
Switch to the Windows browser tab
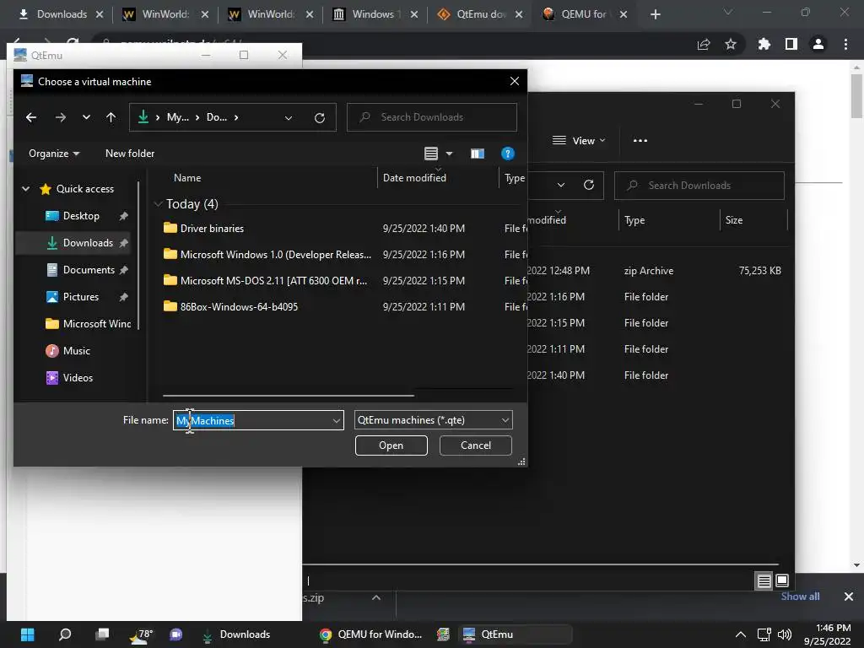(x=375, y=14)
